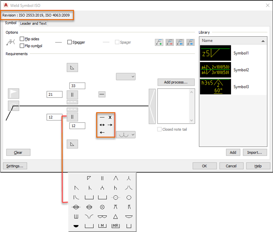
Task: Switch to the Leader and Text tab
Action: (33, 24)
